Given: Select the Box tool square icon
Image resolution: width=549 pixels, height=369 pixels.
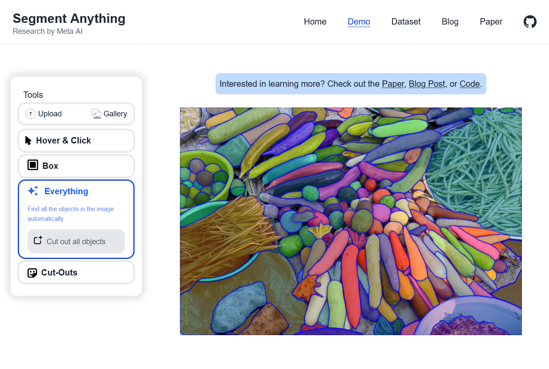Looking at the screenshot, I should [33, 165].
